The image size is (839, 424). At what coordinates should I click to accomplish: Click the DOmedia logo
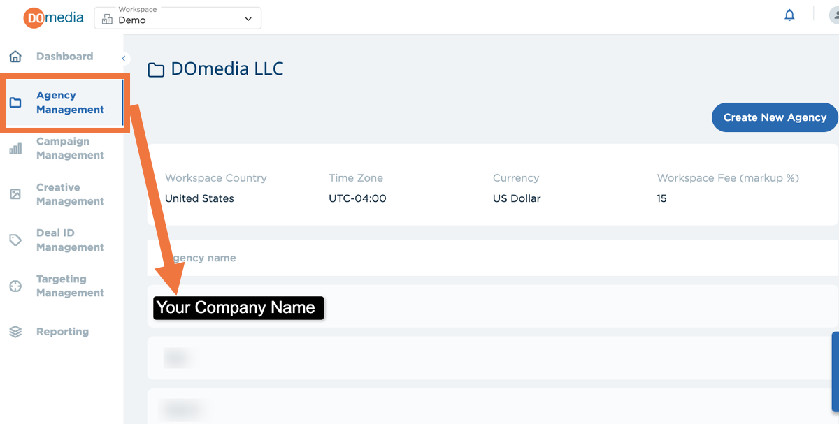[53, 17]
